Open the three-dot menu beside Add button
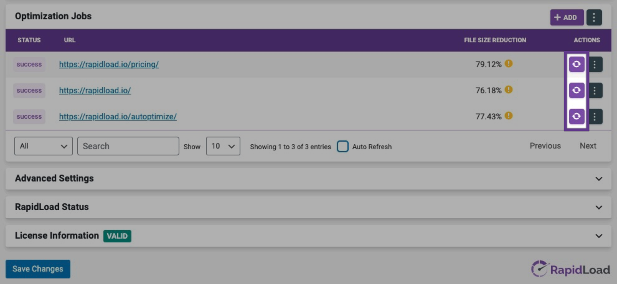This screenshot has width=617, height=284. click(594, 17)
